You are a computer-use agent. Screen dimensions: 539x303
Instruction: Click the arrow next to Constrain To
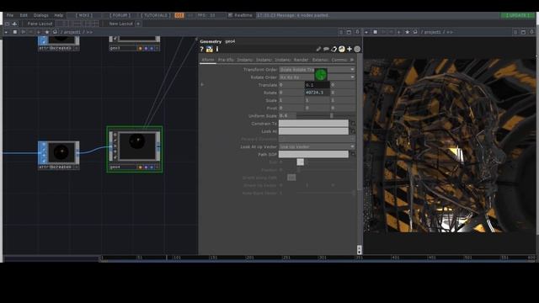[x=353, y=124]
